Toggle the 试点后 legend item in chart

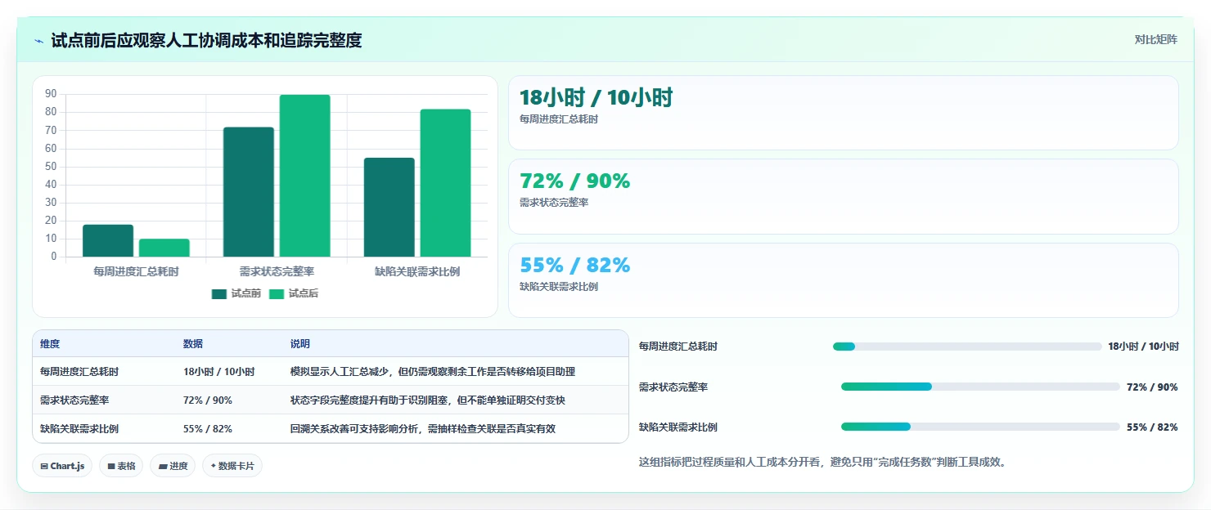(x=293, y=293)
